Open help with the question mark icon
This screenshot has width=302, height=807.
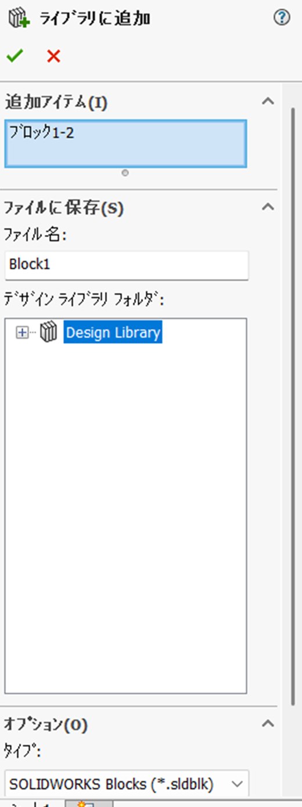[281, 18]
